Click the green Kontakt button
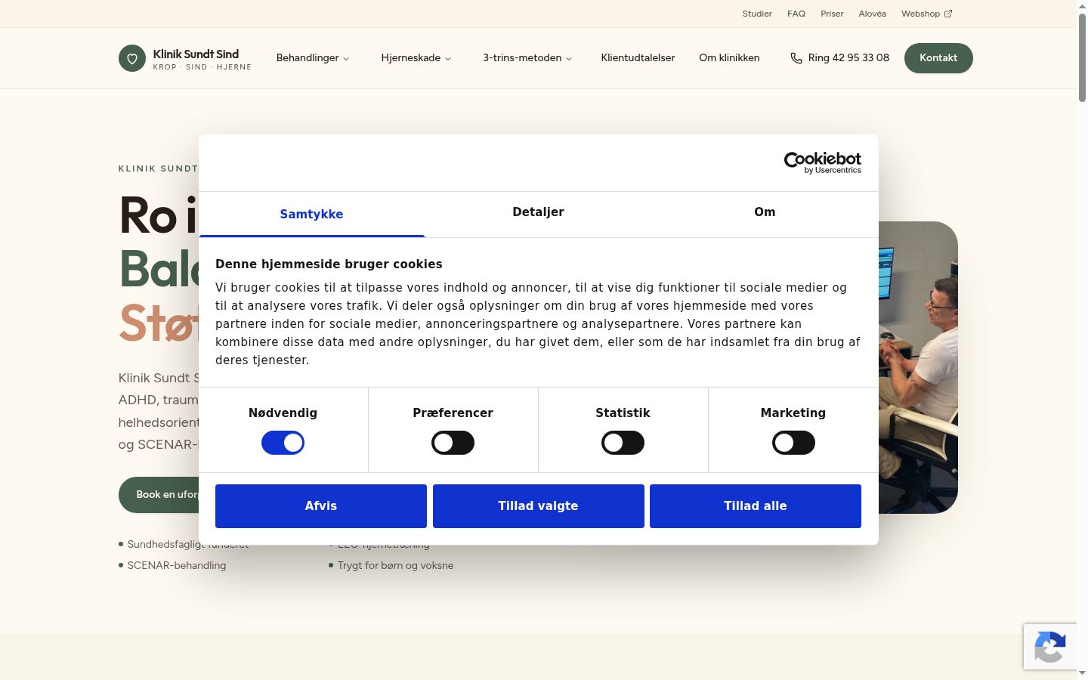Viewport: 1088px width, 680px height. pyautogui.click(x=938, y=58)
